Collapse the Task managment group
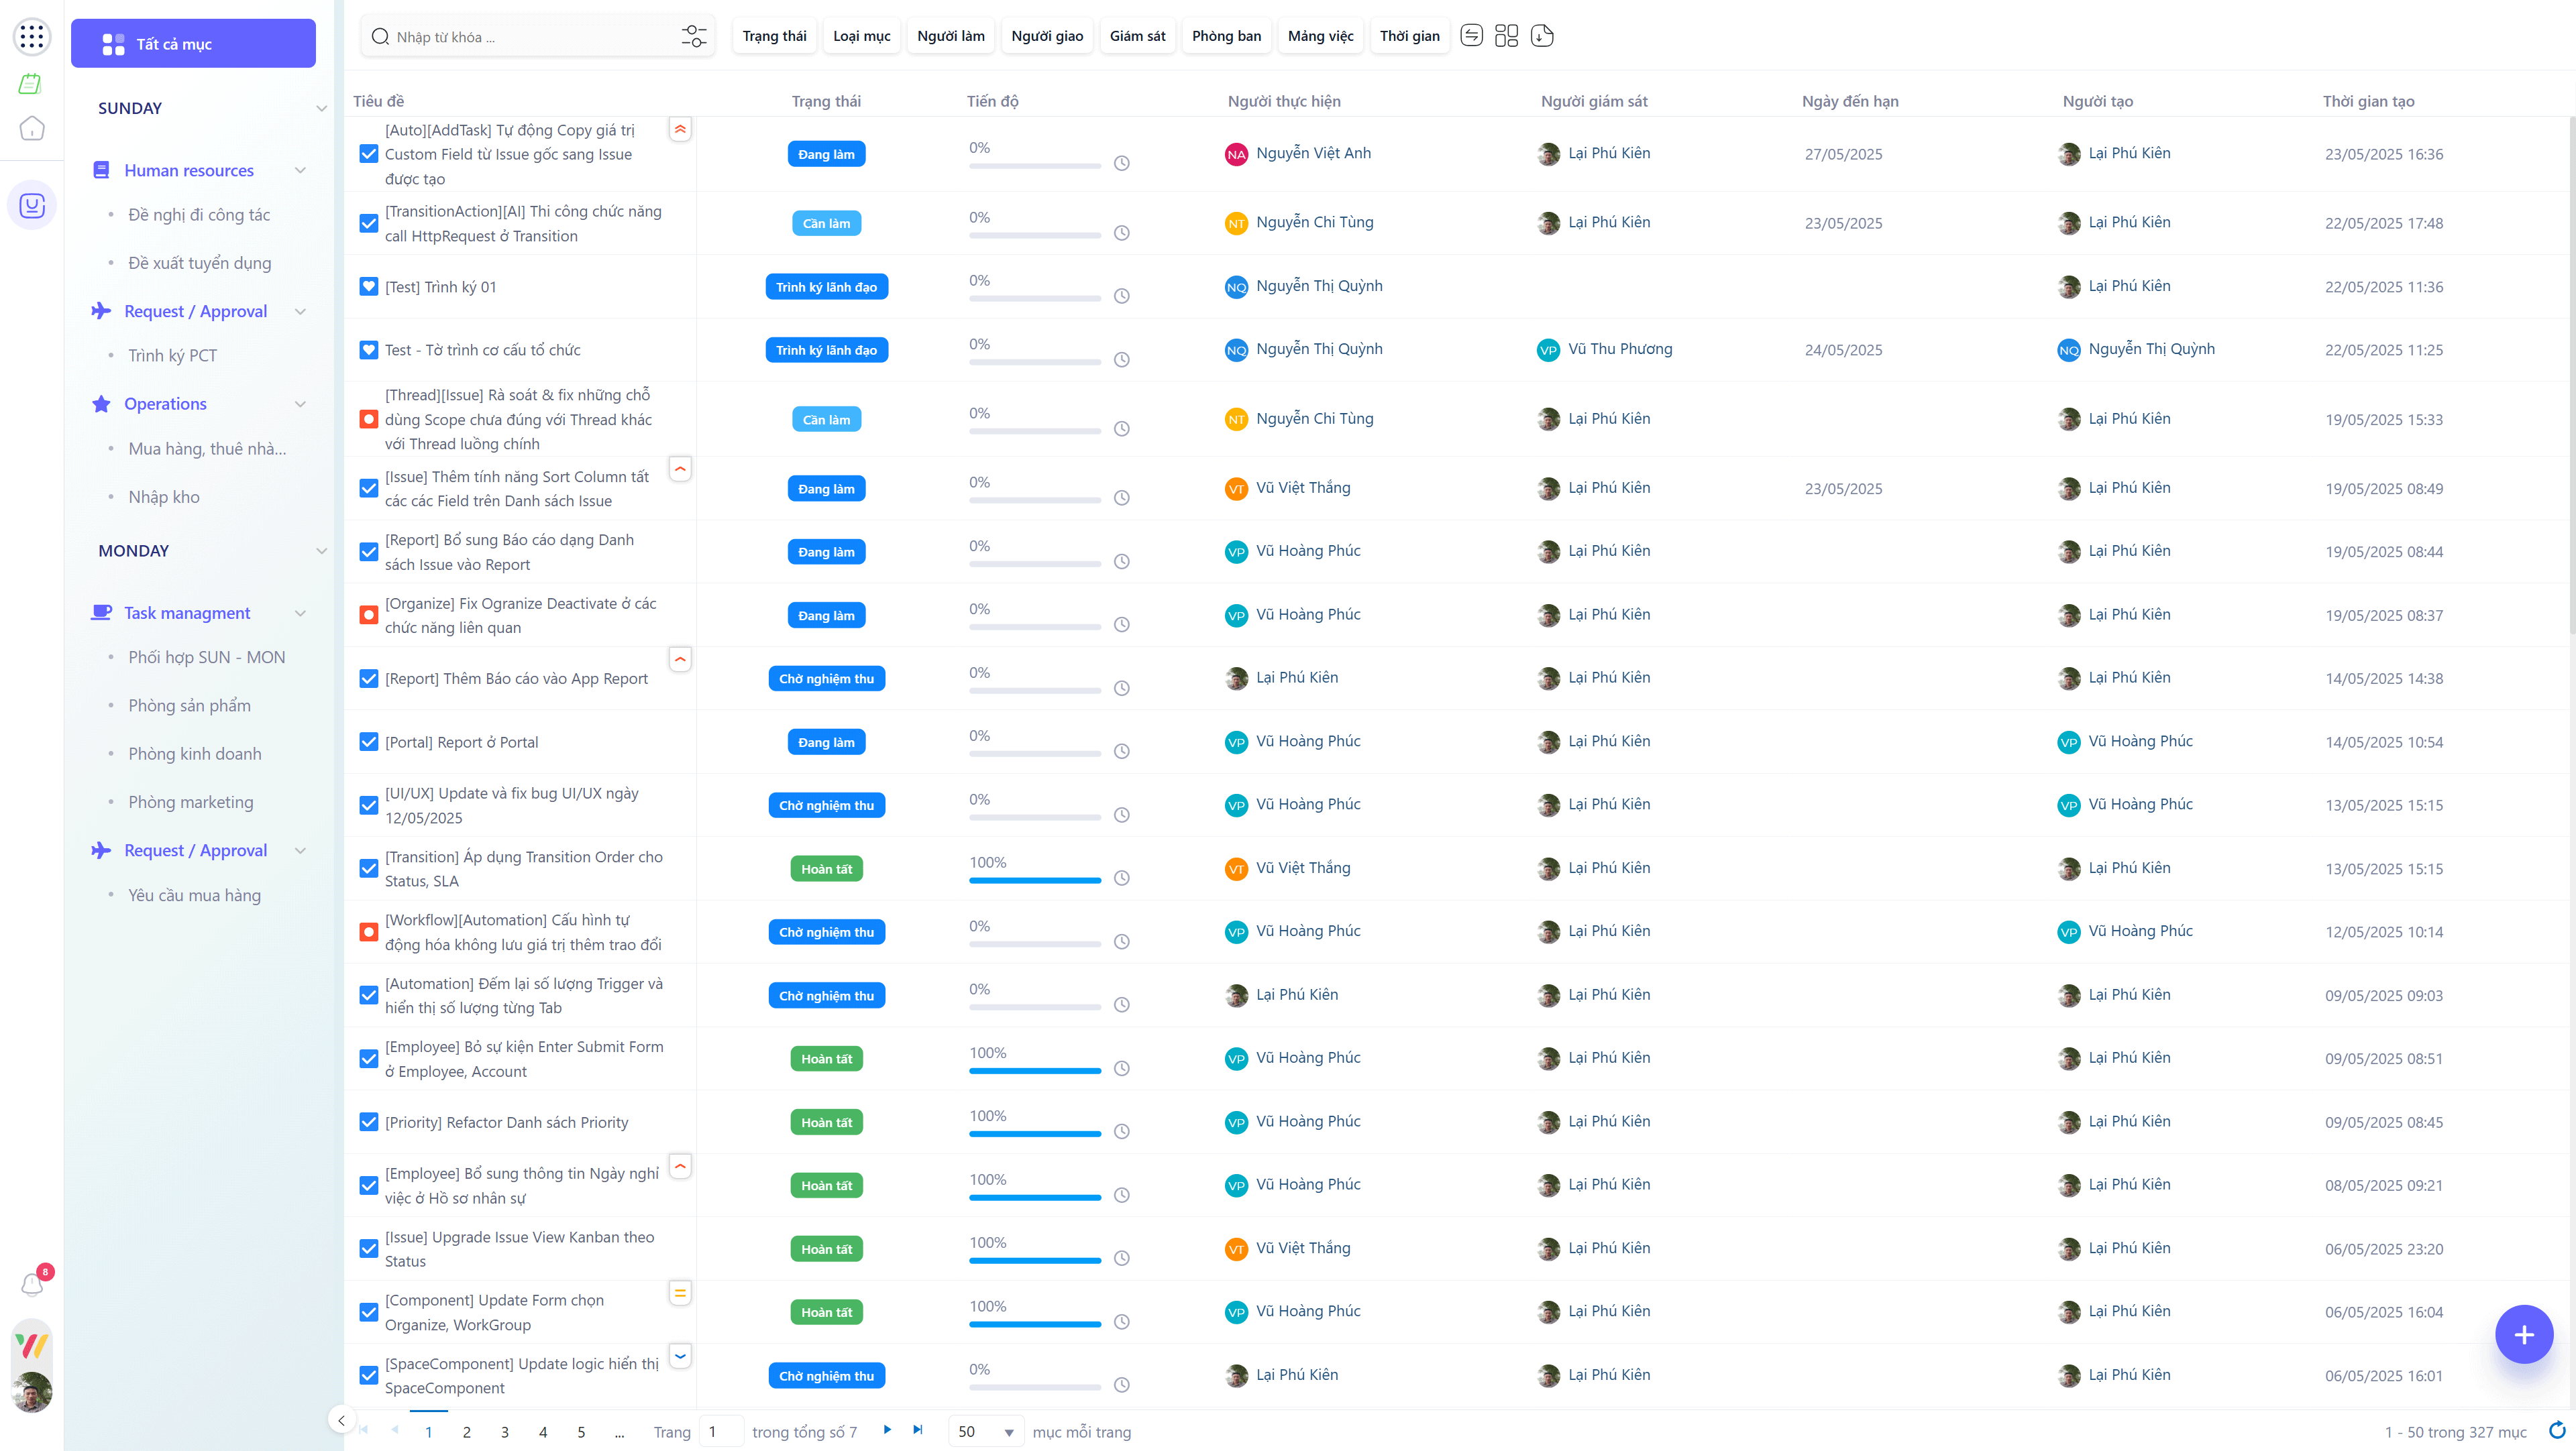 pos(300,613)
